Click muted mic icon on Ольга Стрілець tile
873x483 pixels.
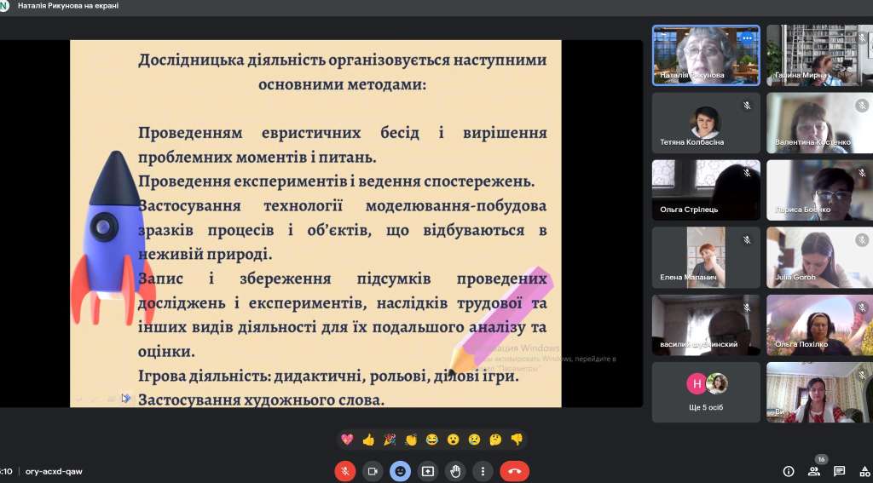[747, 172]
